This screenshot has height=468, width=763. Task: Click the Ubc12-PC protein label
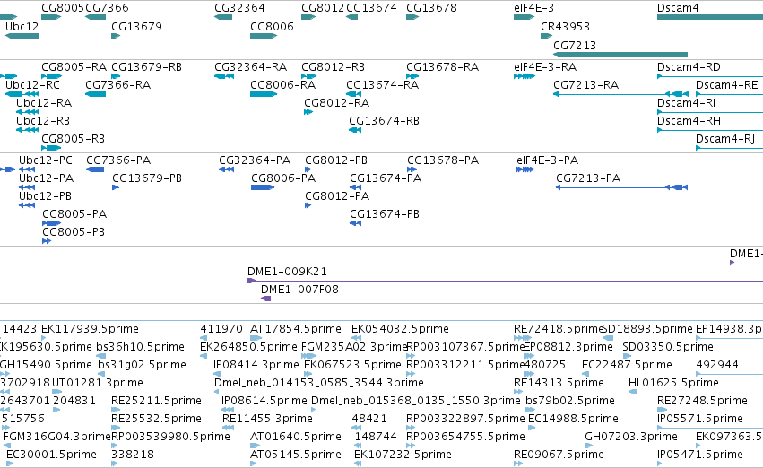pos(45,160)
